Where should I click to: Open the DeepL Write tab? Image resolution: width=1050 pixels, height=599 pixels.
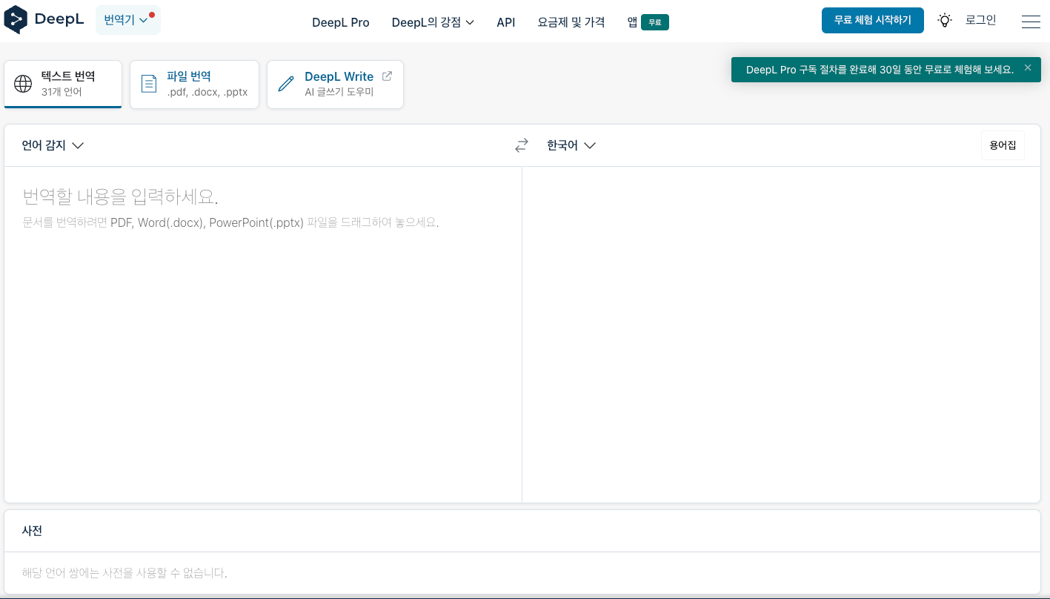pyautogui.click(x=335, y=84)
